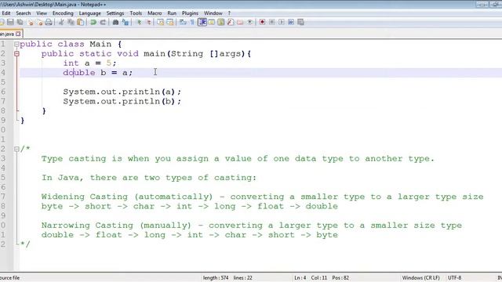
Task: Click 'Ln : 4' in the status bar
Action: 300,277
